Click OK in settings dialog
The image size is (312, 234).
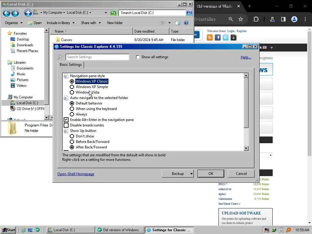click(x=211, y=174)
